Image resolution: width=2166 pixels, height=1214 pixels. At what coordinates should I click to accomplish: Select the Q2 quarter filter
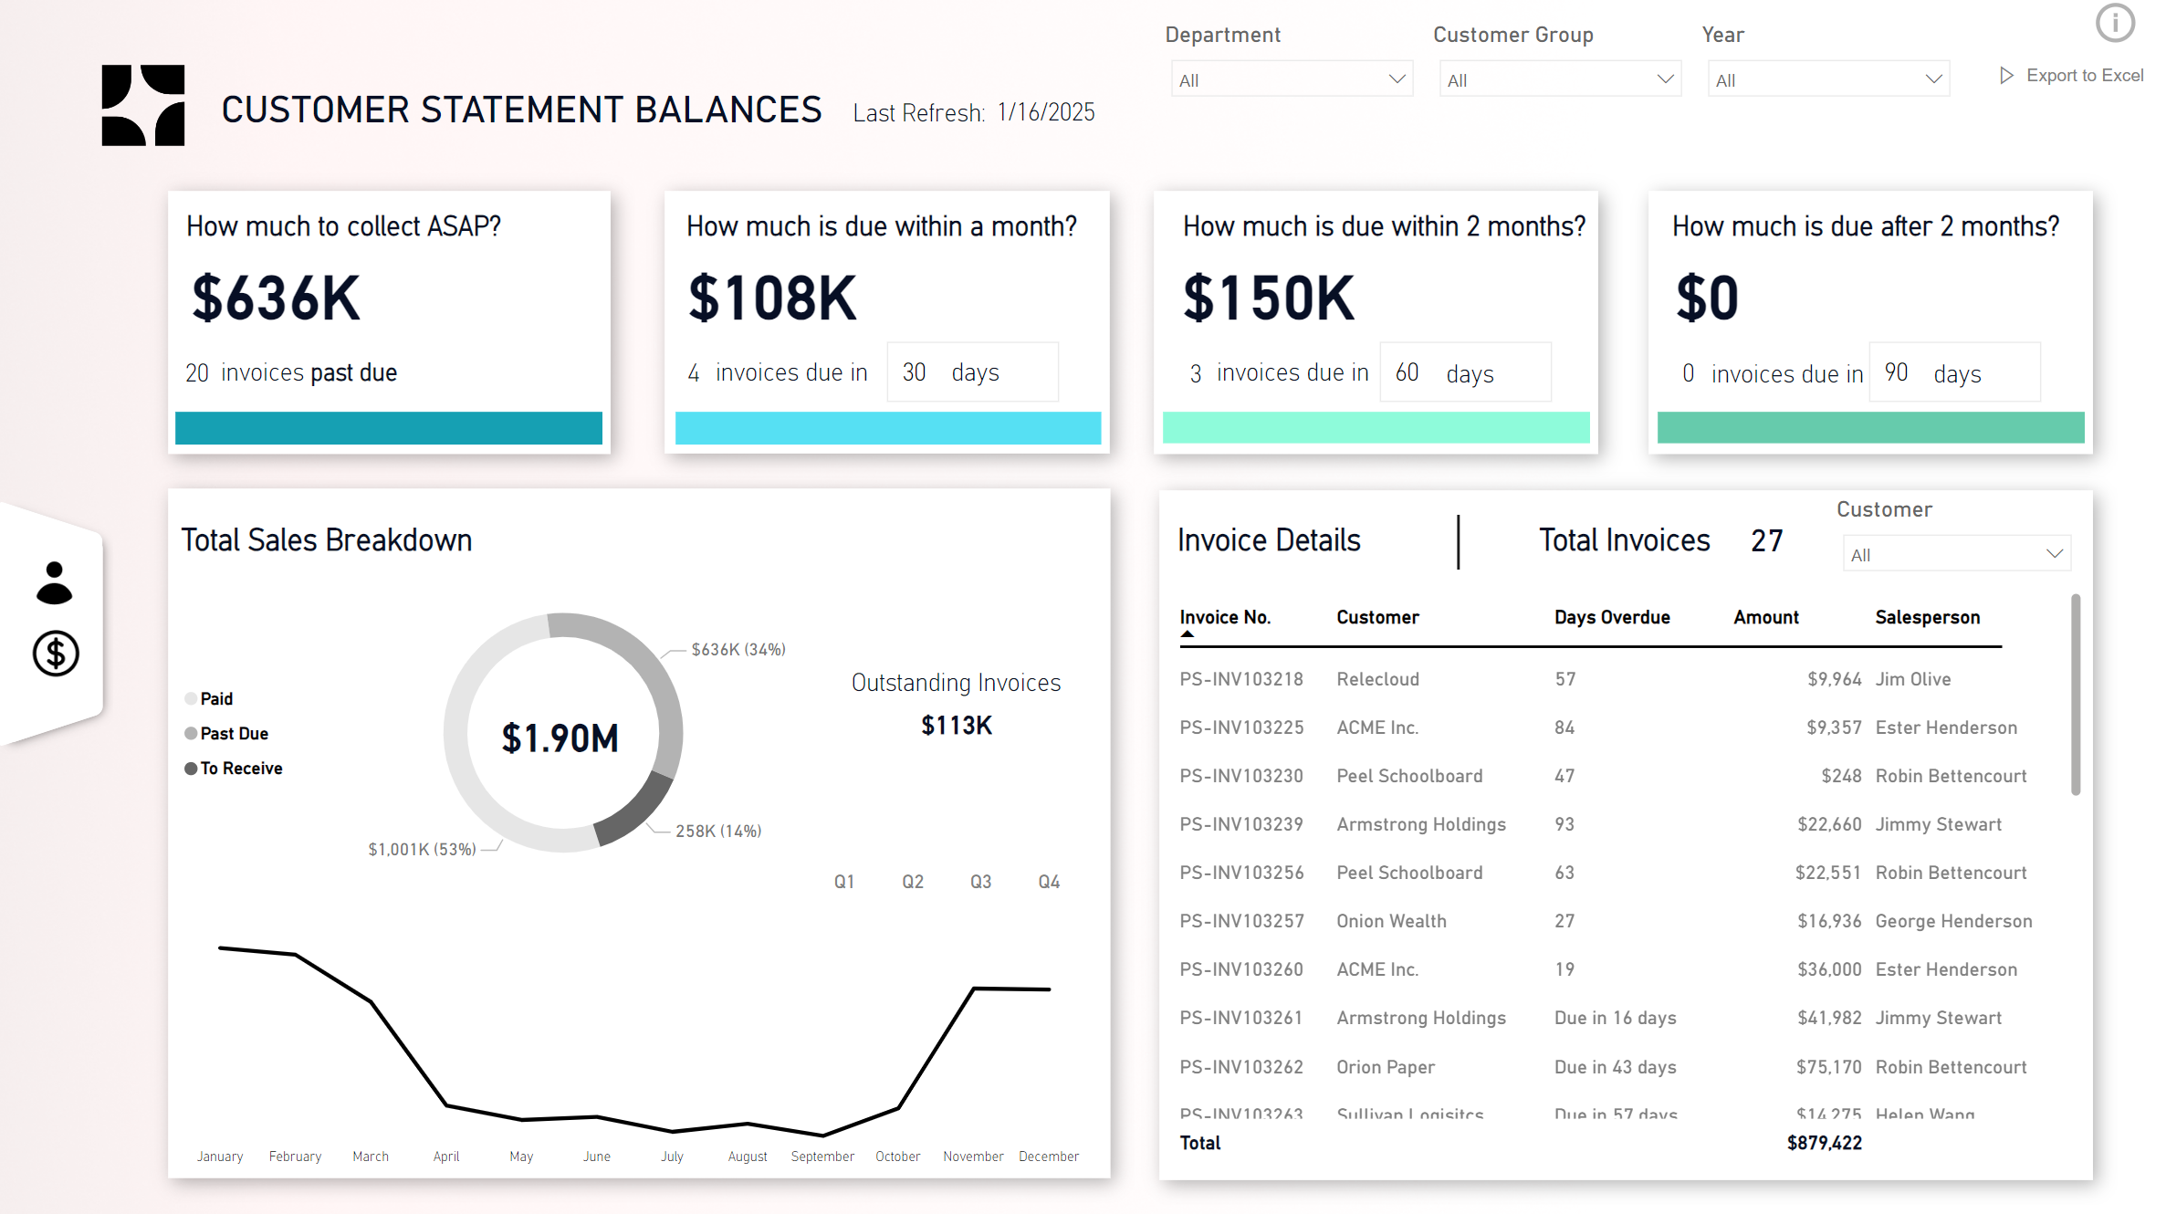pos(913,882)
